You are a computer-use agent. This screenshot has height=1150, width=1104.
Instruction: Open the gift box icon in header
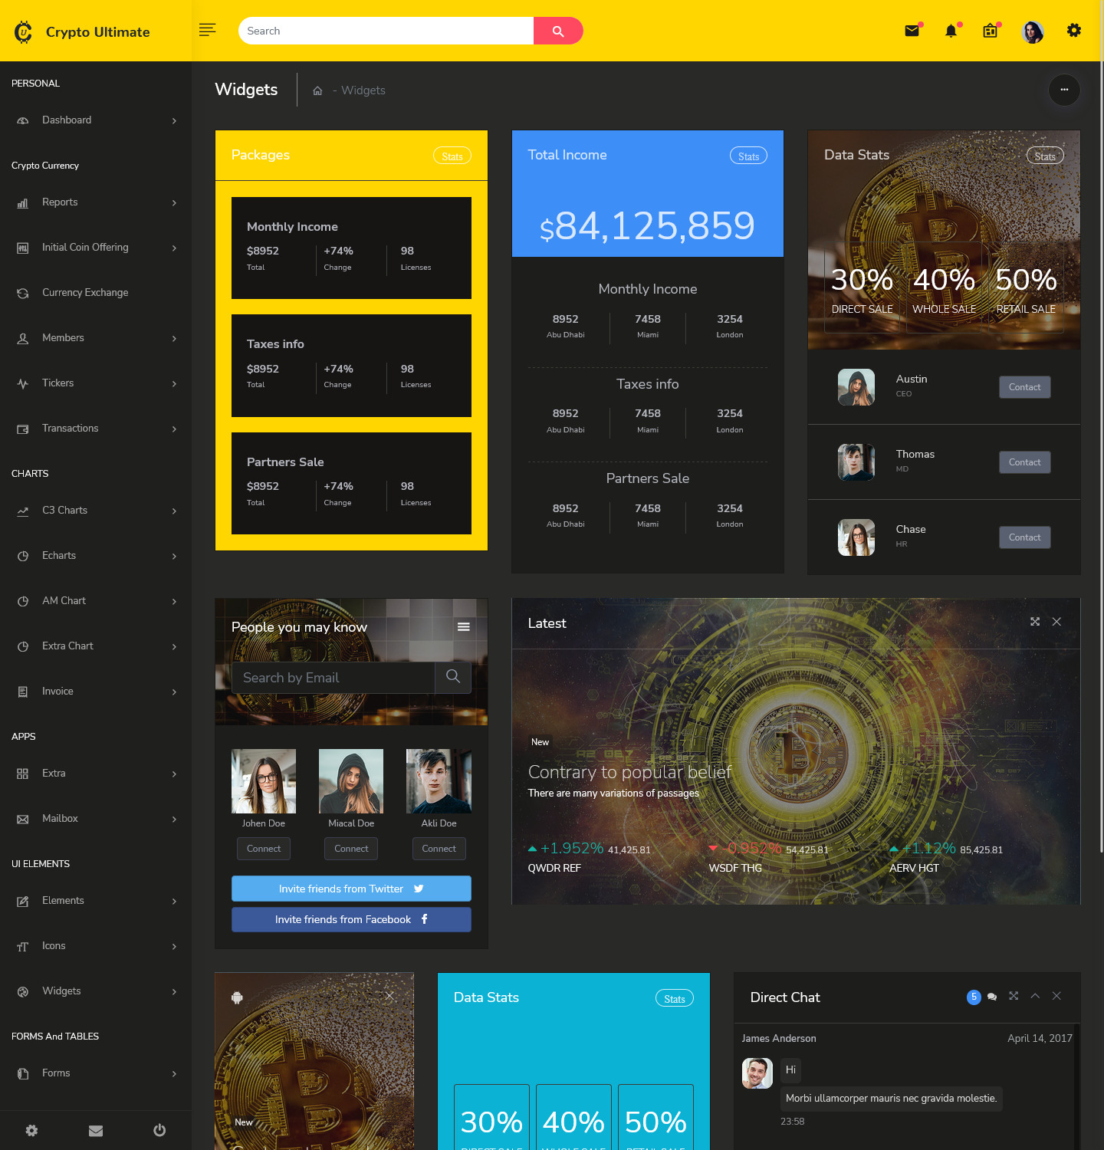pyautogui.click(x=990, y=31)
